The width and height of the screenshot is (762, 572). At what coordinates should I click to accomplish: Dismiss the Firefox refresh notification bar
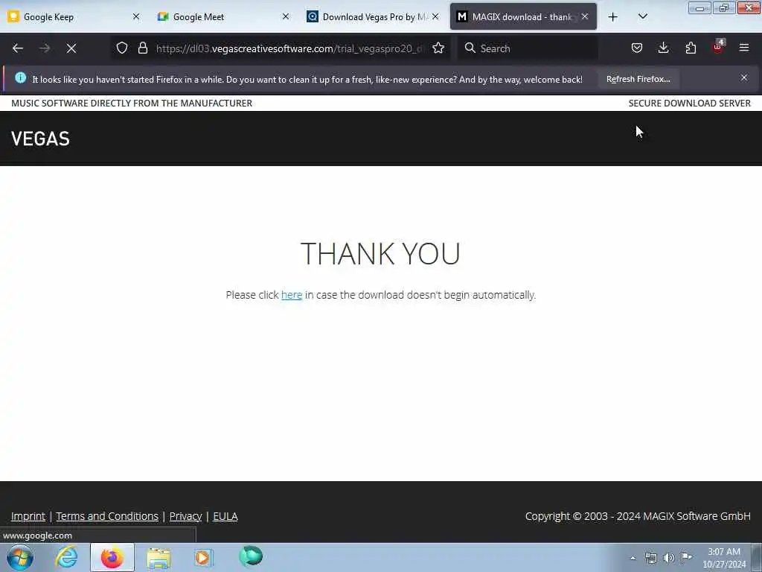pos(744,77)
